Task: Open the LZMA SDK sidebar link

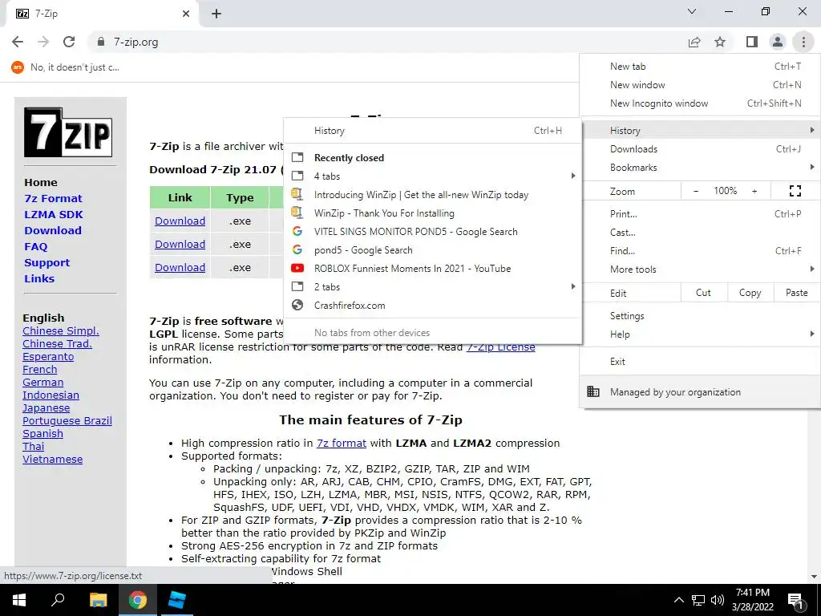Action: pos(54,215)
